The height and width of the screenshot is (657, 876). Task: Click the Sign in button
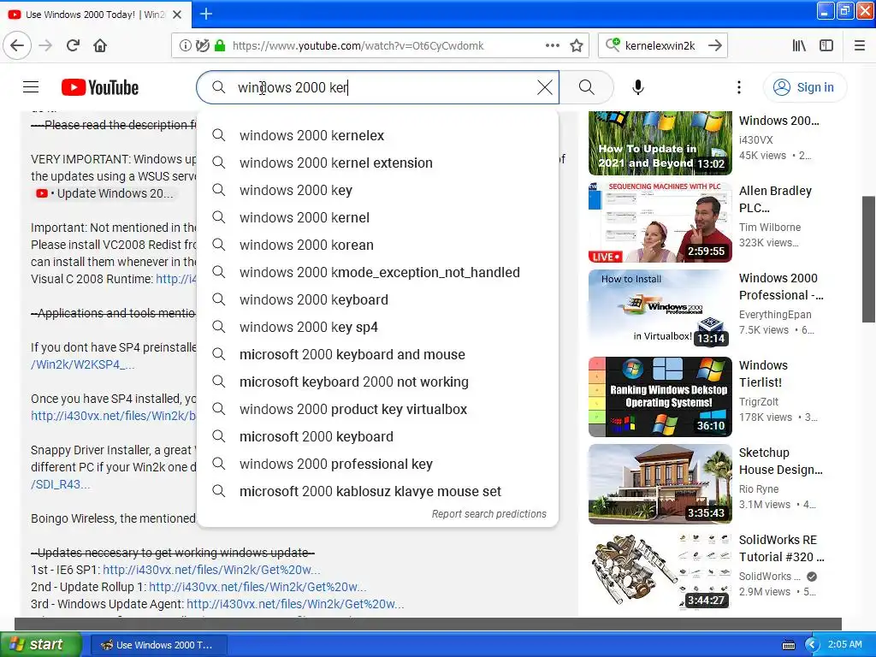804,87
